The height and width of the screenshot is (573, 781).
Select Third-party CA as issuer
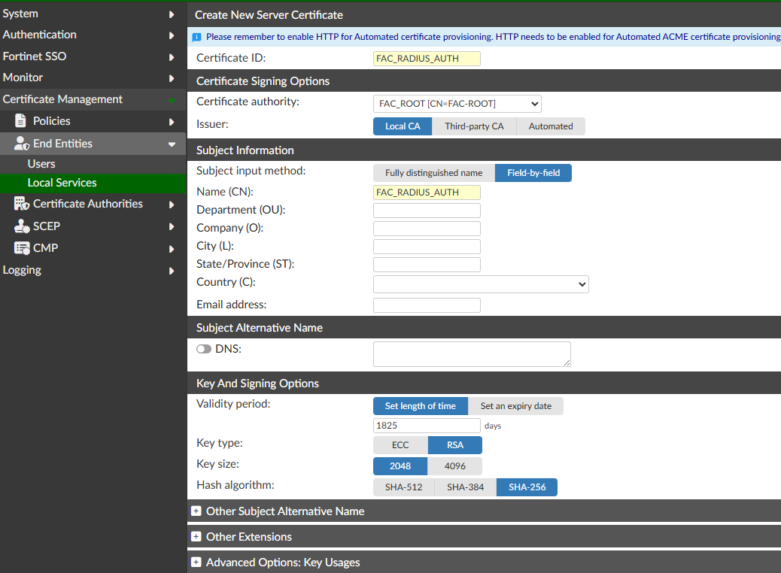click(x=474, y=126)
